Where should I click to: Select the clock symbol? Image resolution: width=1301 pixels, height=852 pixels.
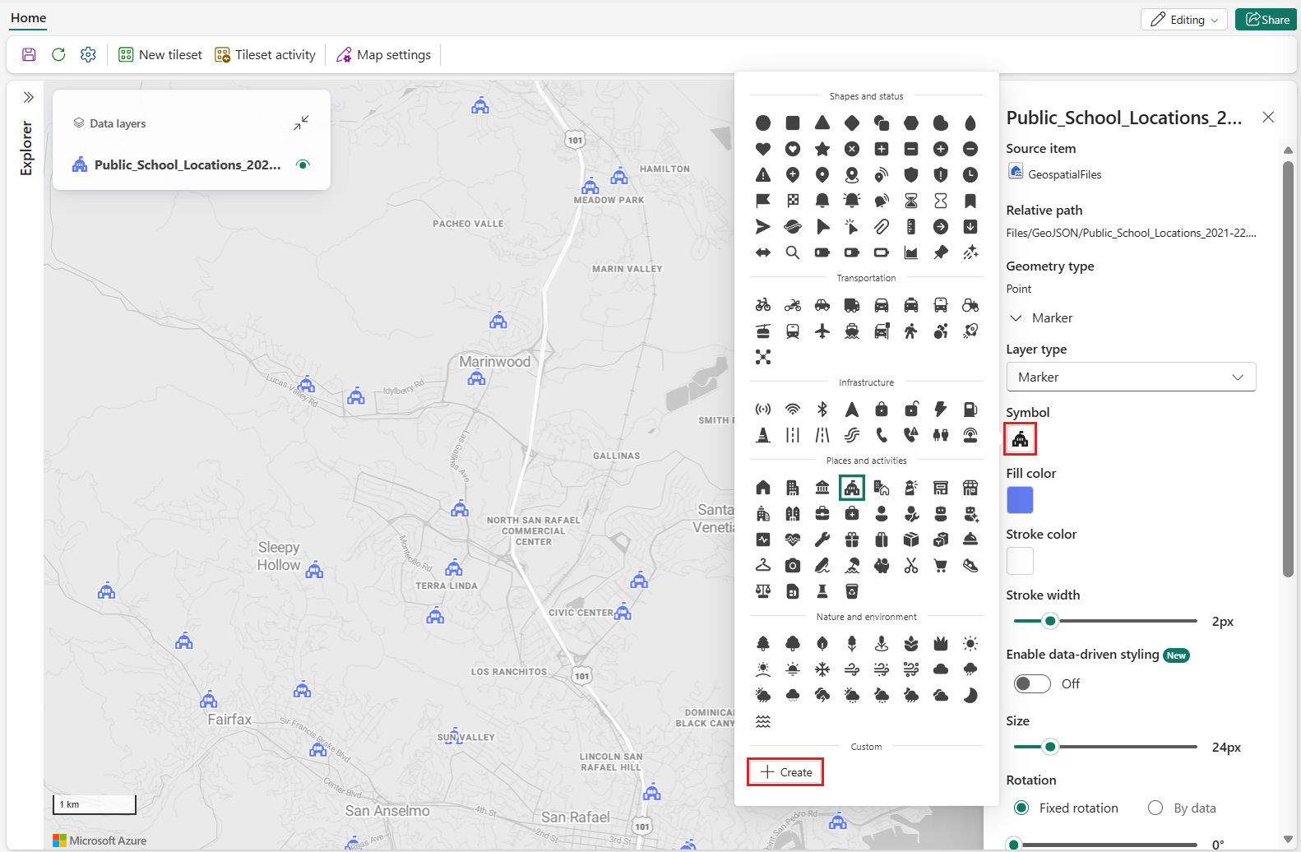pos(970,175)
